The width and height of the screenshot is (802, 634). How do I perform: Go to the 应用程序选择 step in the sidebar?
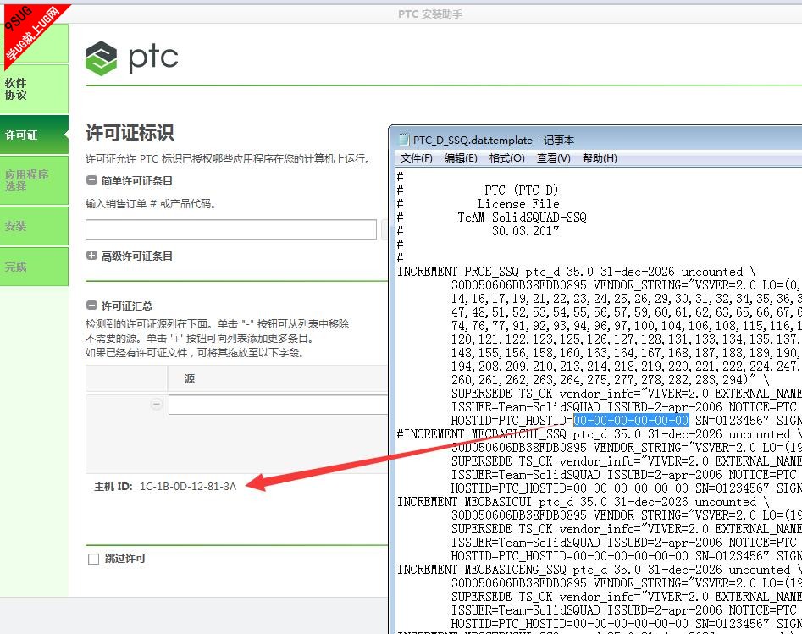[34, 180]
